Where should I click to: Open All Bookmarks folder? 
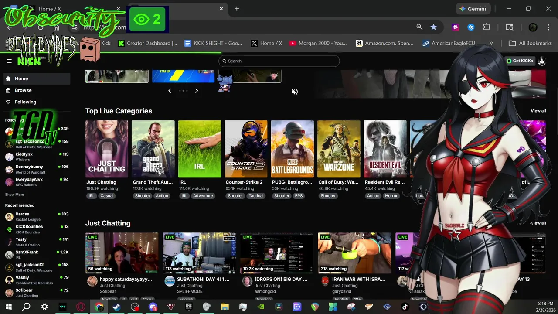(530, 43)
